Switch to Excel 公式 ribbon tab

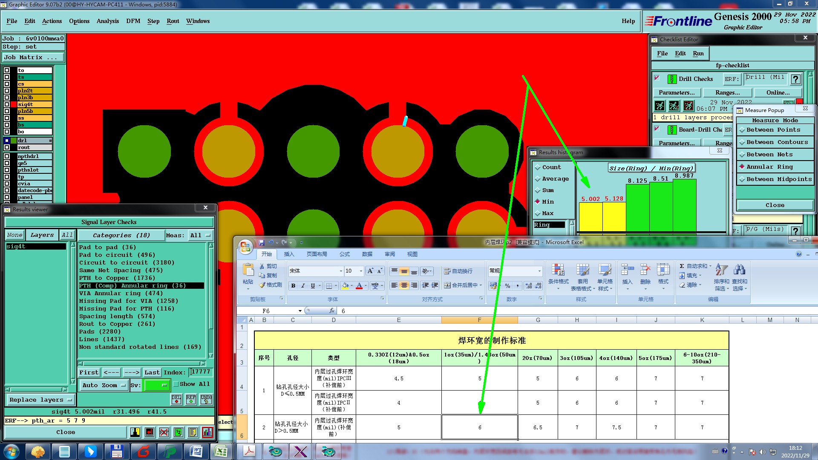coord(344,254)
